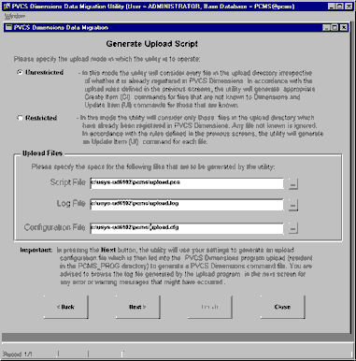Minimize the outer Data Migration Utility window
This screenshot has width=356, height=361.
click(x=332, y=6)
